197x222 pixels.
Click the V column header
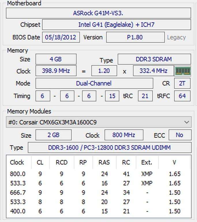(x=175, y=162)
